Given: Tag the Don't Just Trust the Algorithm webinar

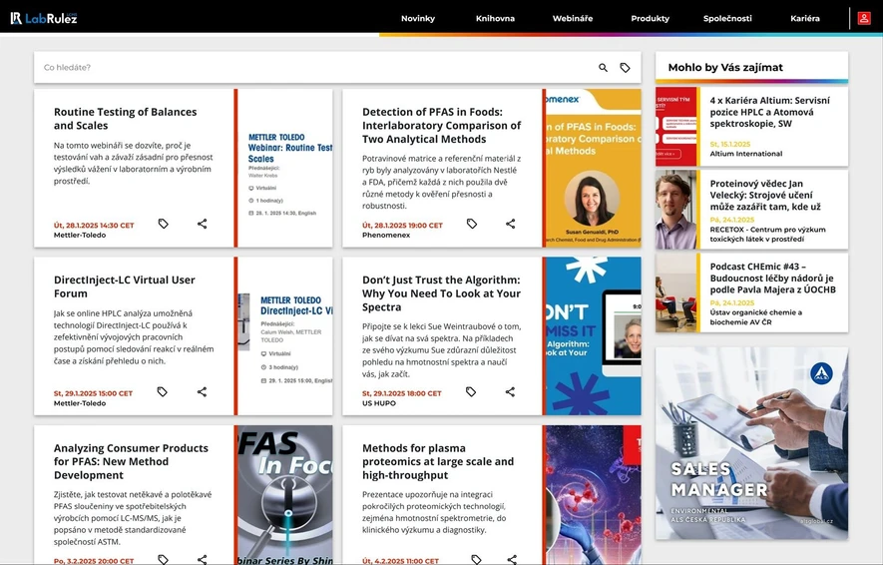Looking at the screenshot, I should 471,391.
